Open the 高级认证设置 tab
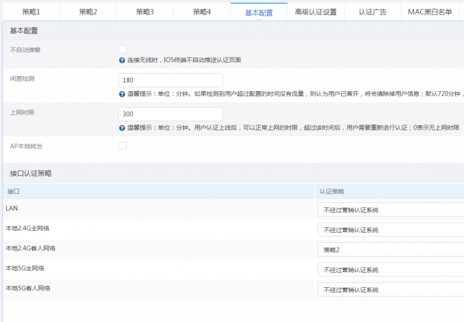 coord(316,12)
